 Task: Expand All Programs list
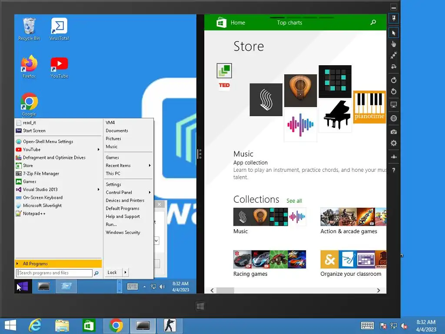(x=58, y=264)
